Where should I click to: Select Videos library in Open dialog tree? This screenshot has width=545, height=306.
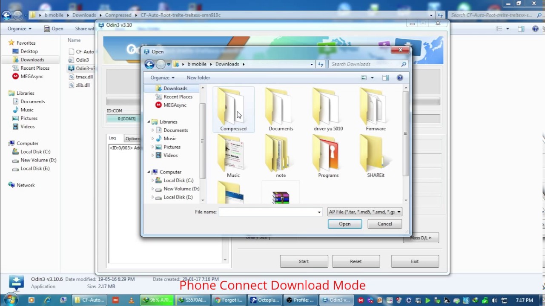coord(167,155)
